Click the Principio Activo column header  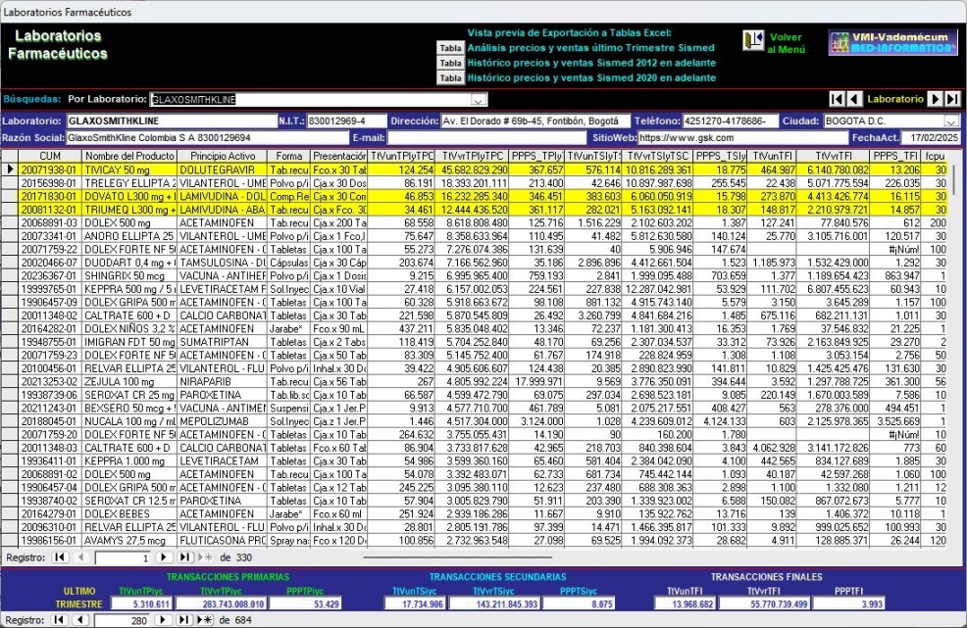tap(223, 156)
